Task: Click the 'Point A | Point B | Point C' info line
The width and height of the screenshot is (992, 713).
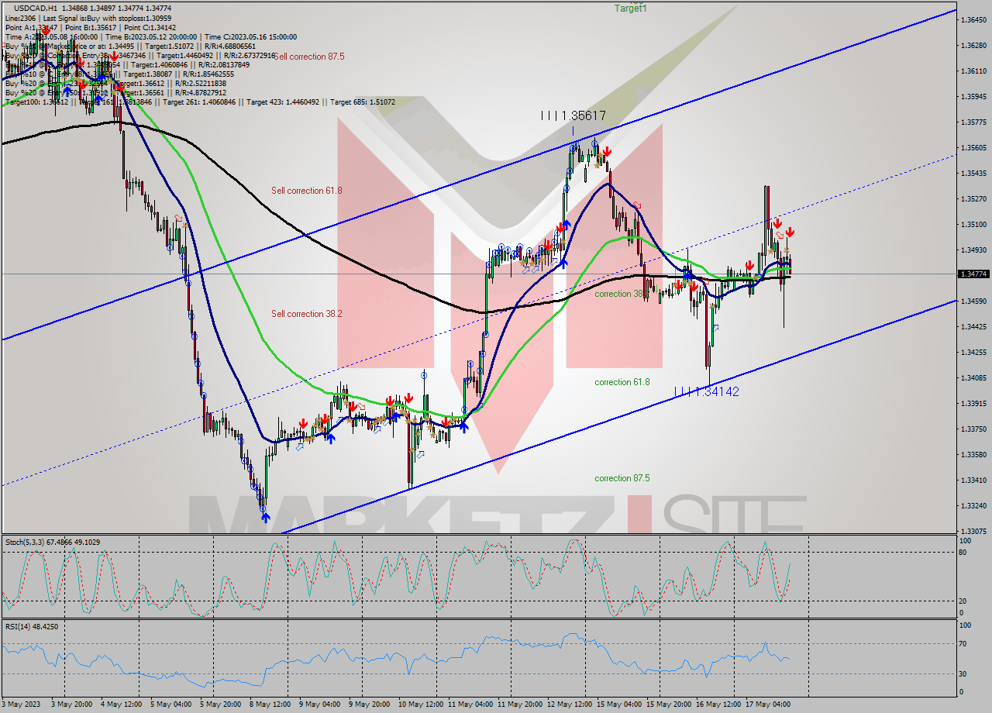Action: tap(91, 27)
